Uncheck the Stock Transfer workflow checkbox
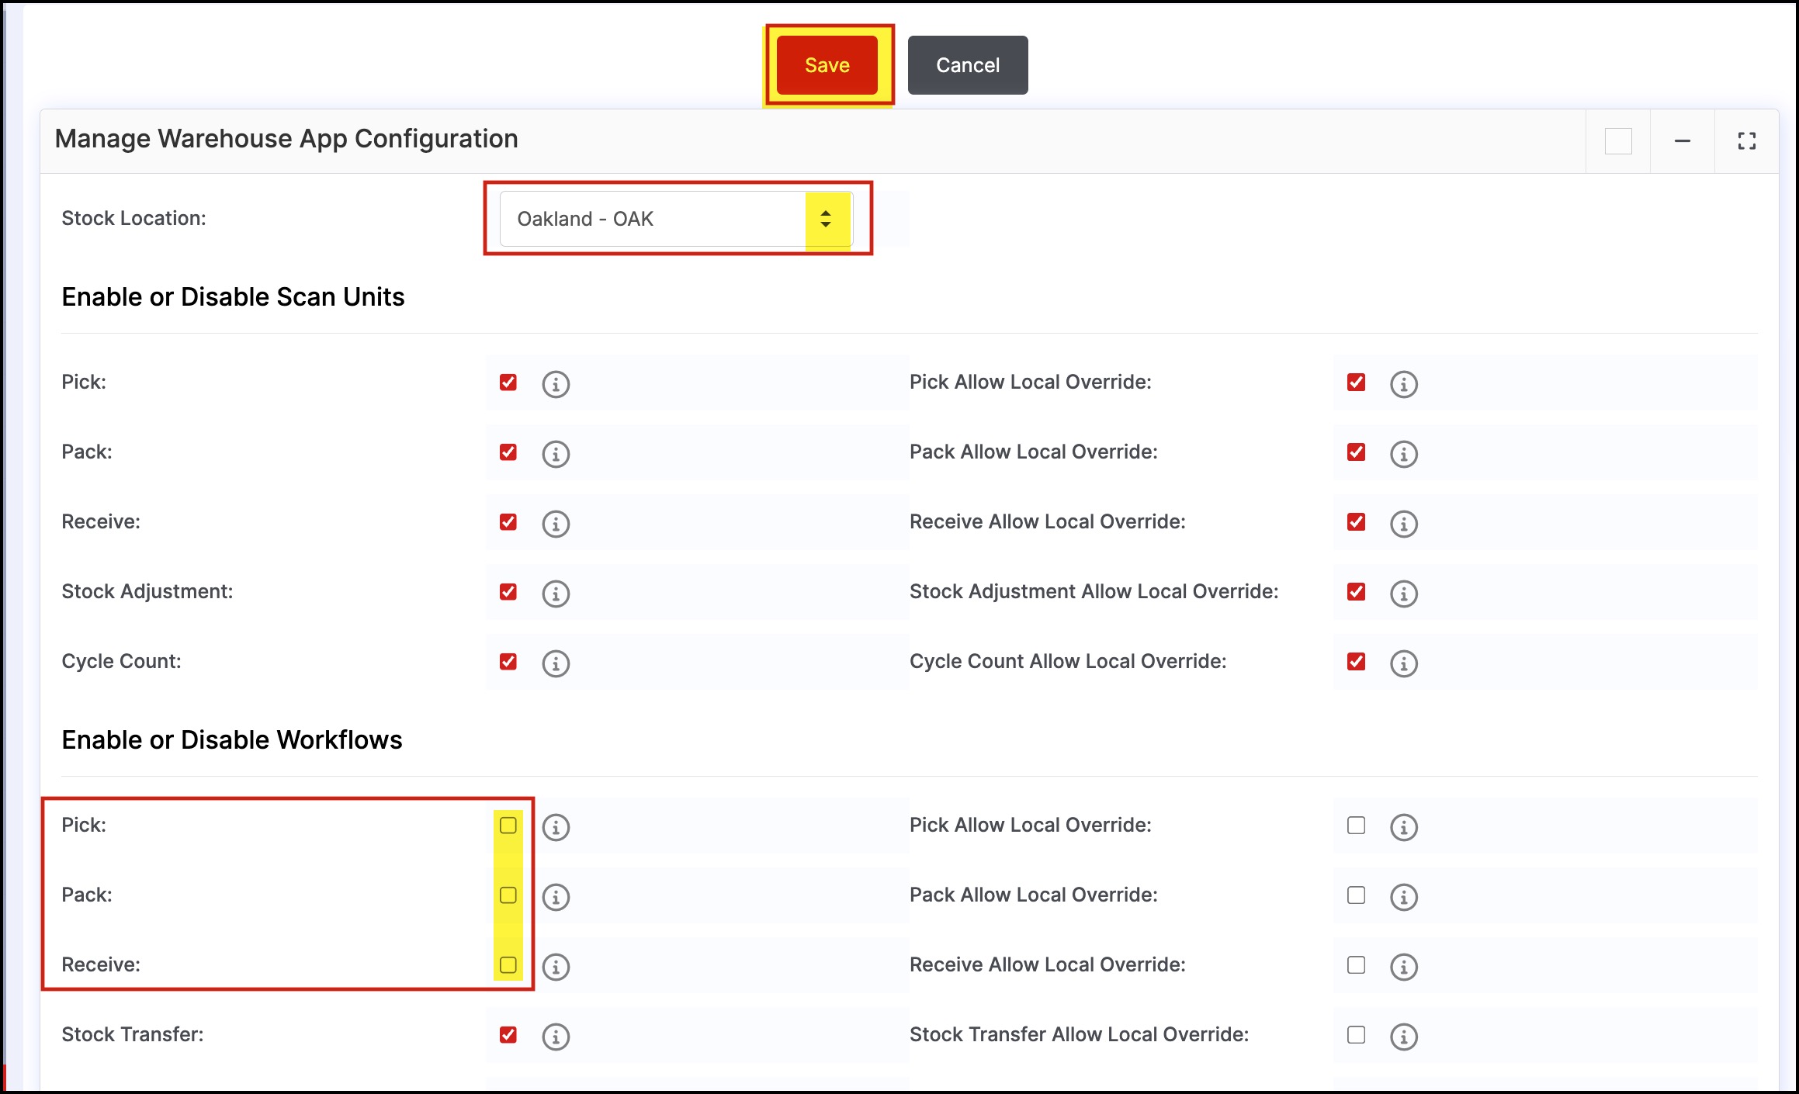 508,1035
